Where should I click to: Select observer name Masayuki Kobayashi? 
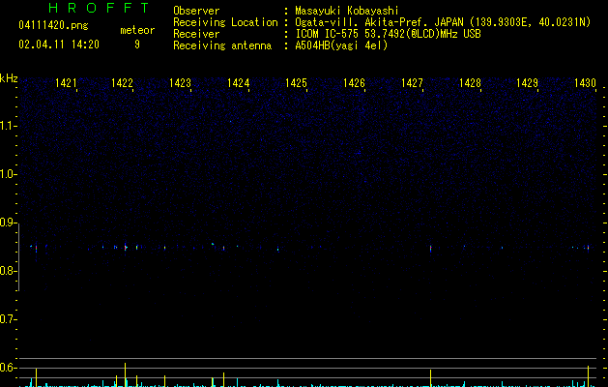pos(347,11)
